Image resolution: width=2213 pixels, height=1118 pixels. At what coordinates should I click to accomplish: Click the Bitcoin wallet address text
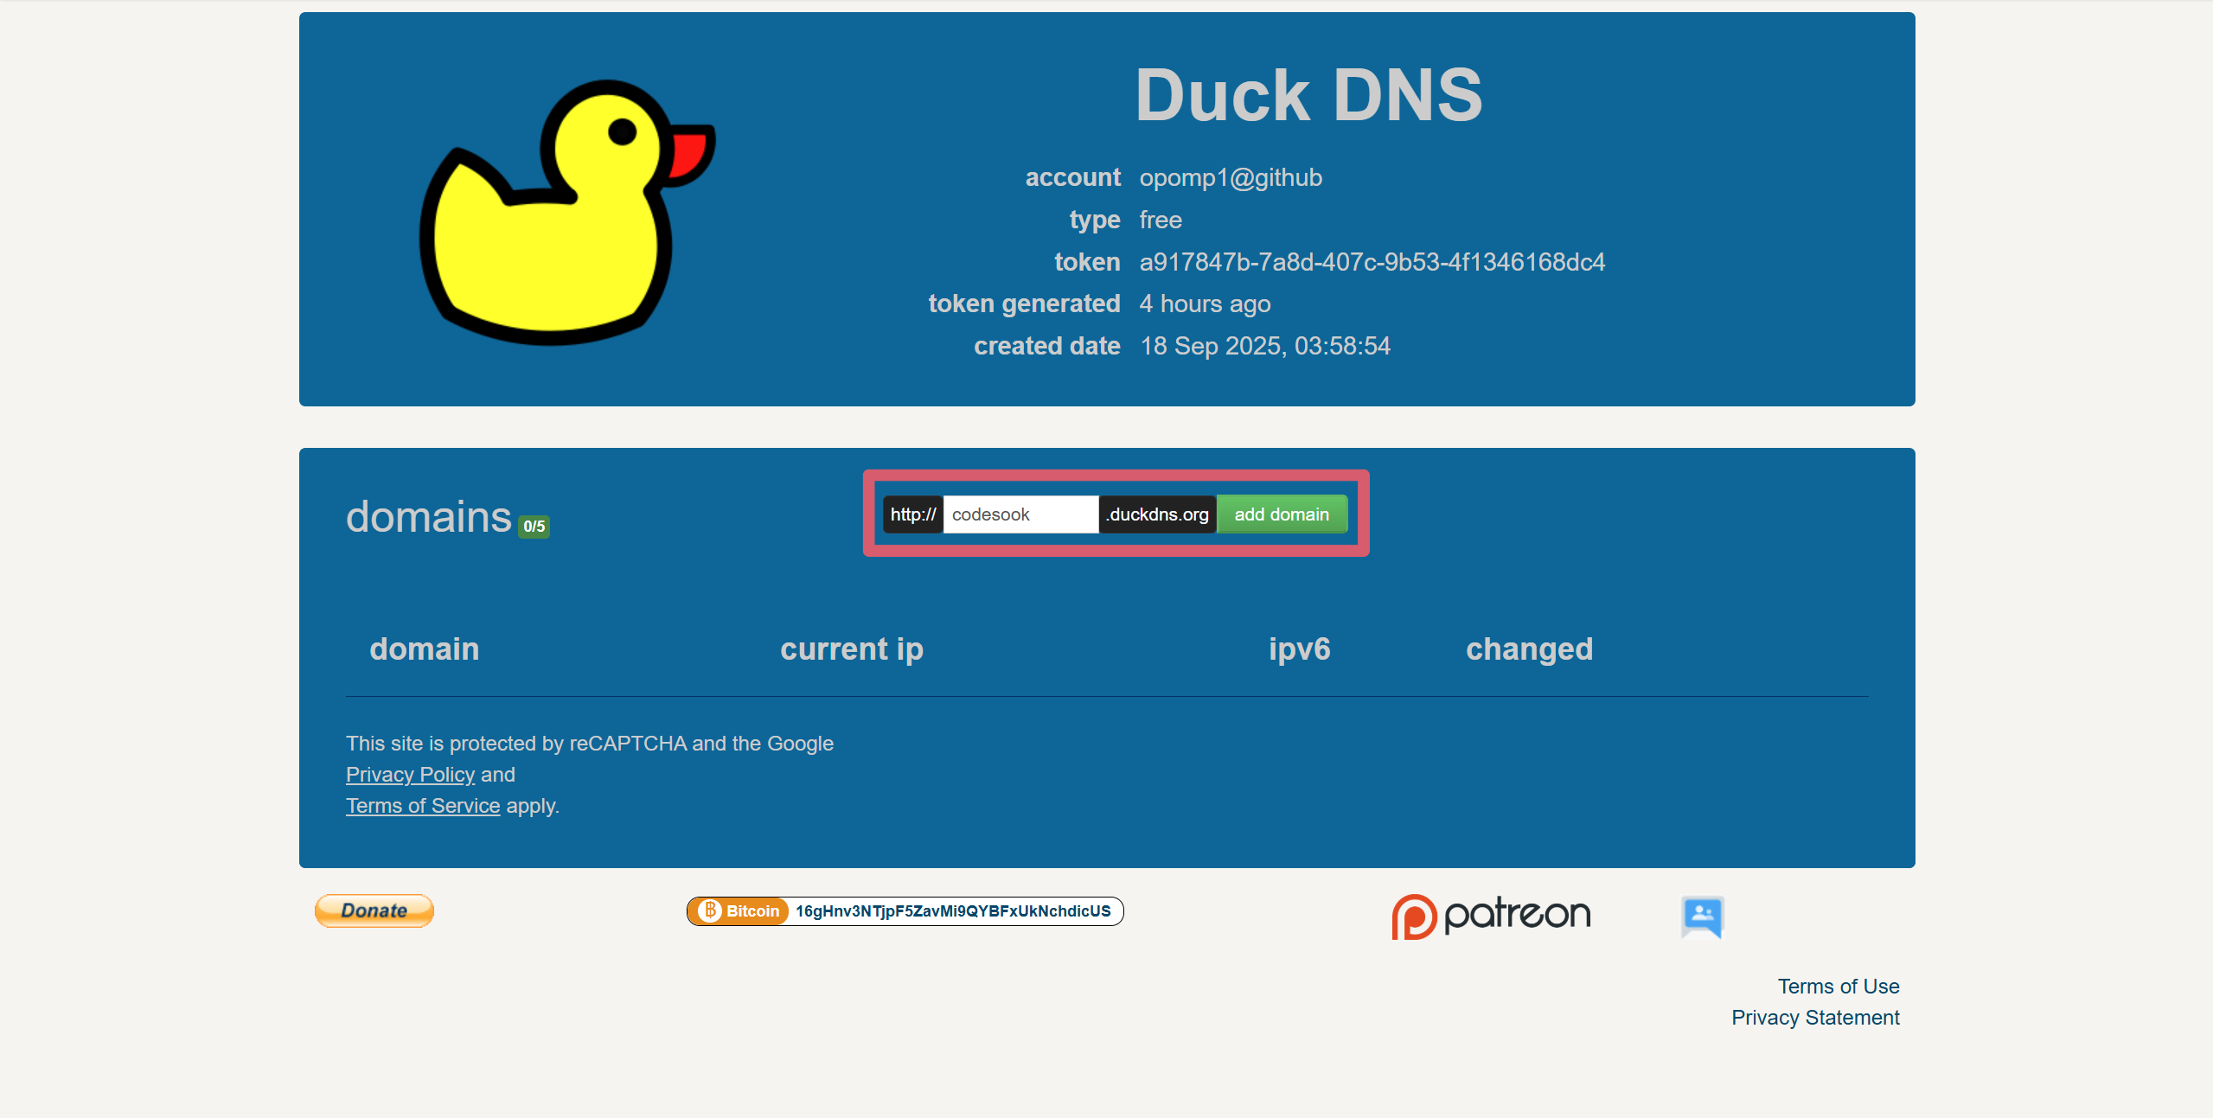click(x=953, y=910)
